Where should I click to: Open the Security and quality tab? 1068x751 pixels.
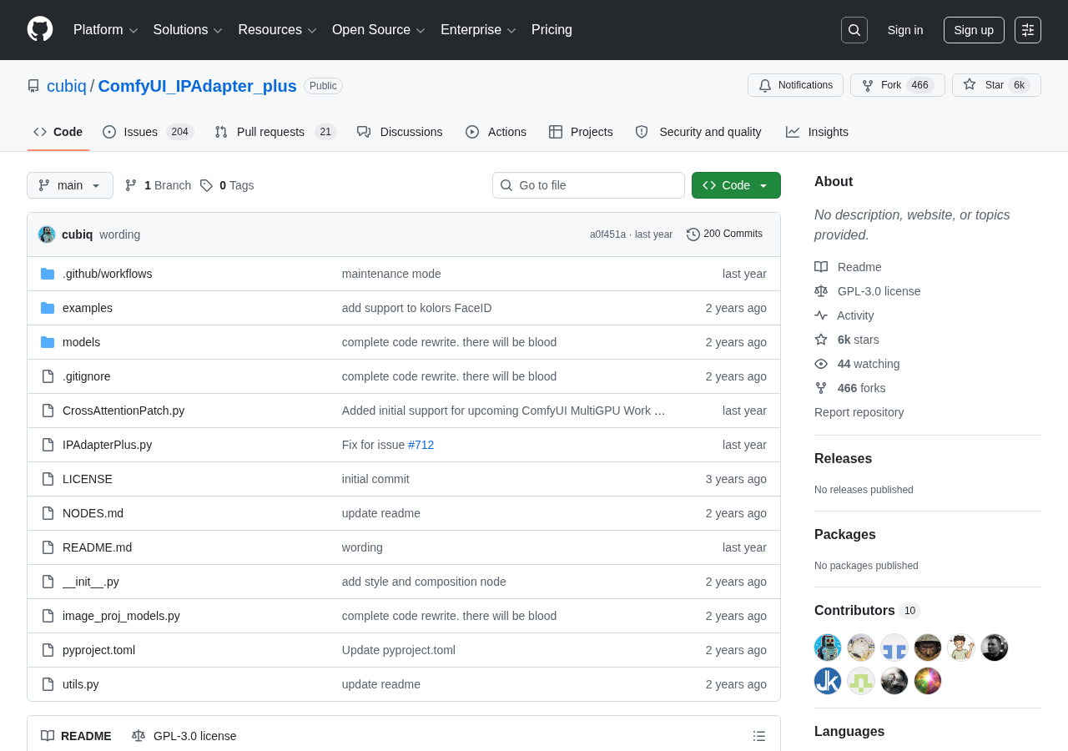click(x=698, y=132)
